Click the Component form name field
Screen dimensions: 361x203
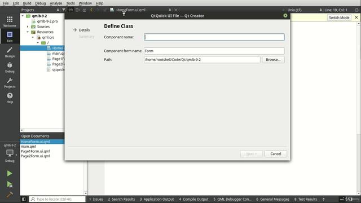(x=214, y=51)
